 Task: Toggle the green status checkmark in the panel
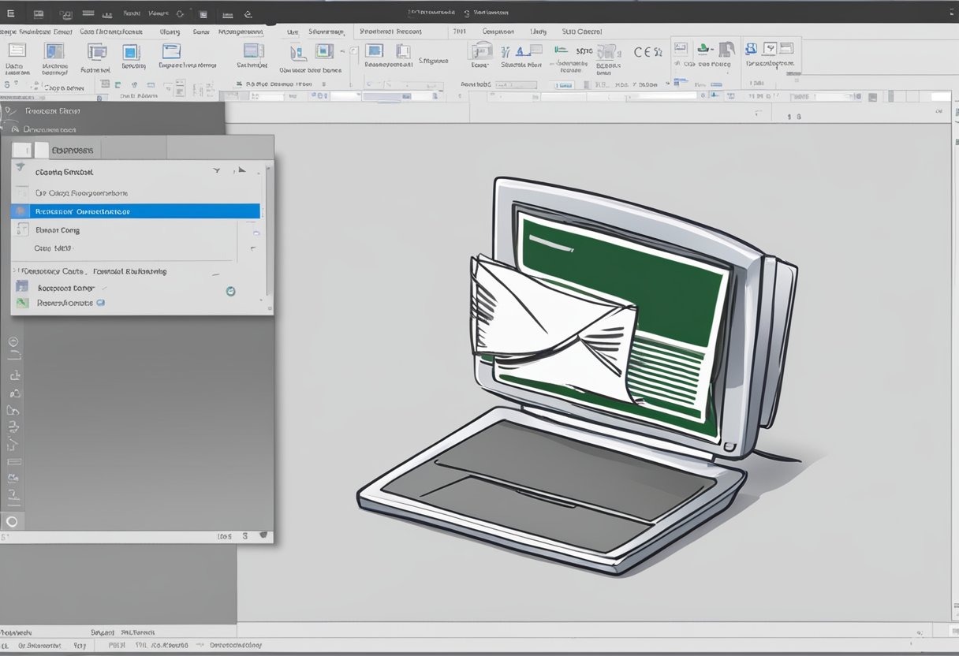pyautogui.click(x=230, y=291)
